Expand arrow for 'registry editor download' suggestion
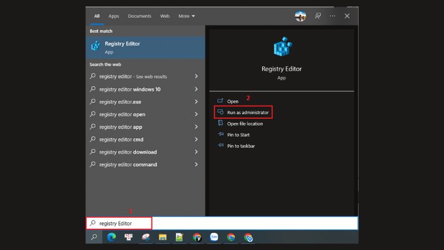444x250 pixels. [196, 152]
